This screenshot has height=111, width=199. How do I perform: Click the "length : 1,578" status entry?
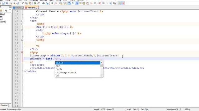pos(99,109)
